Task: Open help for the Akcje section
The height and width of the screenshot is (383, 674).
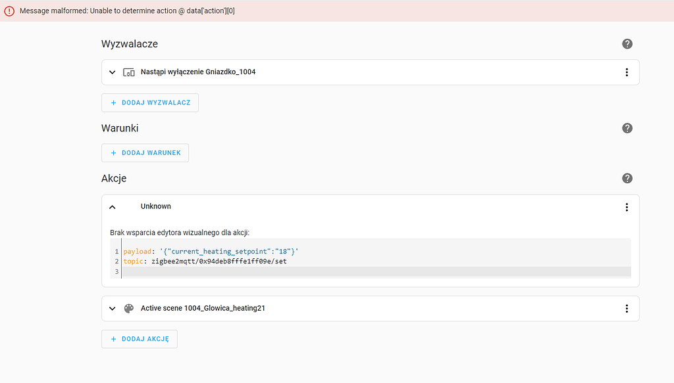Action: (627, 178)
